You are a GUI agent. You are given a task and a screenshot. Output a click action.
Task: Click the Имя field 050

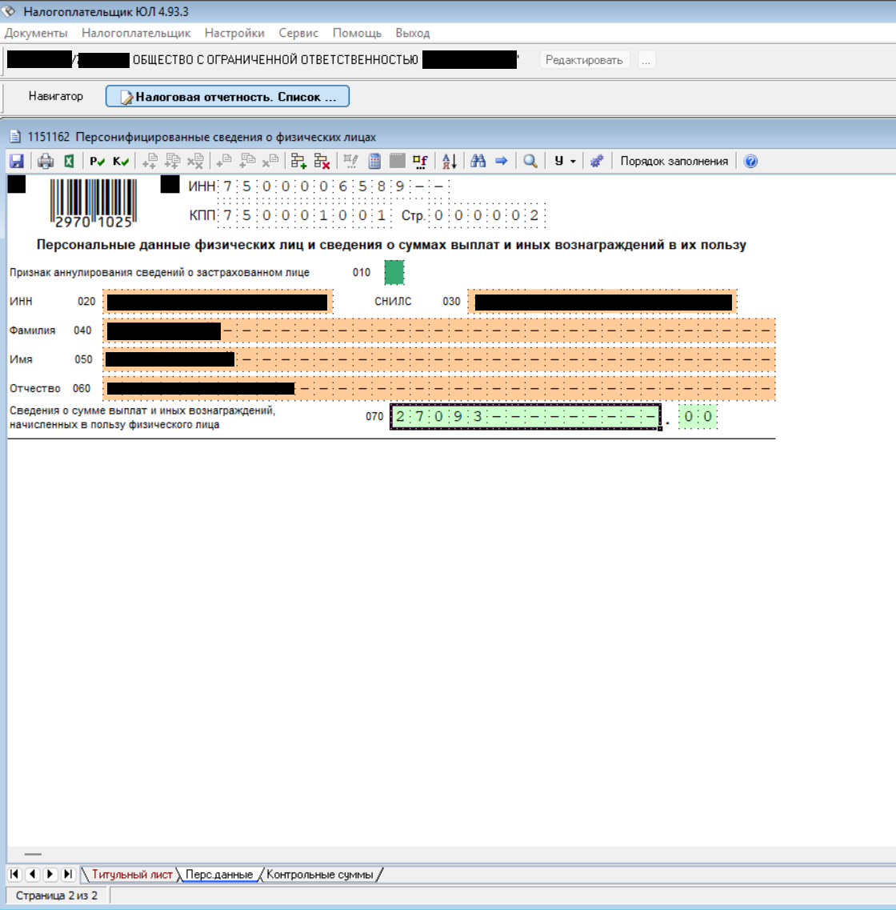[x=439, y=360]
